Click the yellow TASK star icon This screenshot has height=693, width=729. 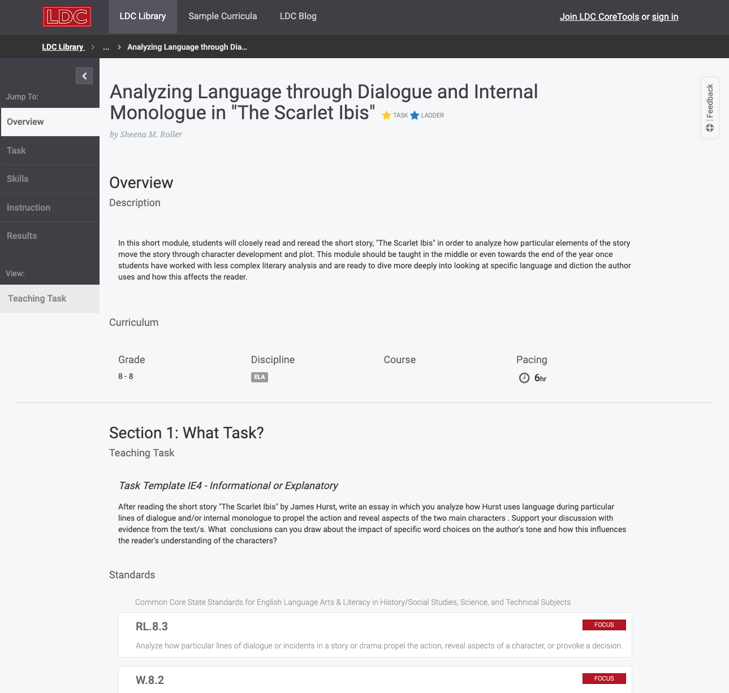click(x=387, y=115)
